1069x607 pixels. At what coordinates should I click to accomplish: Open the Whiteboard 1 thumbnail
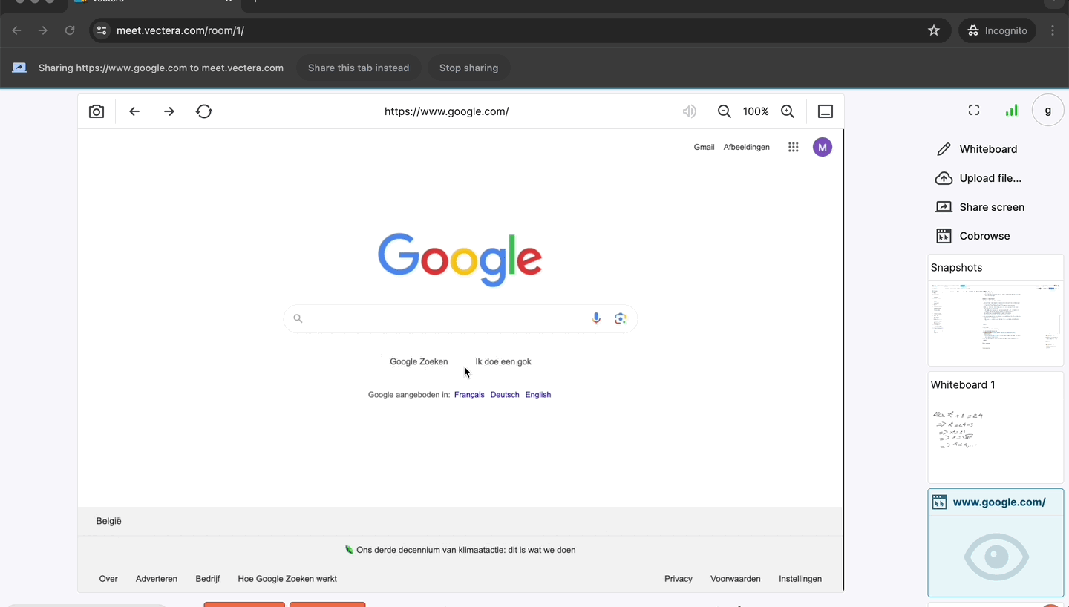click(996, 427)
